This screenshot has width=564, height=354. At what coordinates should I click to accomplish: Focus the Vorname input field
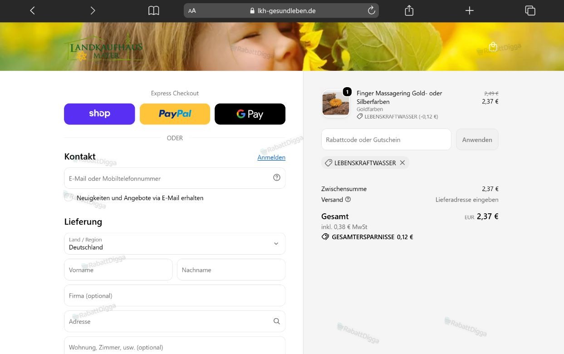pos(118,270)
